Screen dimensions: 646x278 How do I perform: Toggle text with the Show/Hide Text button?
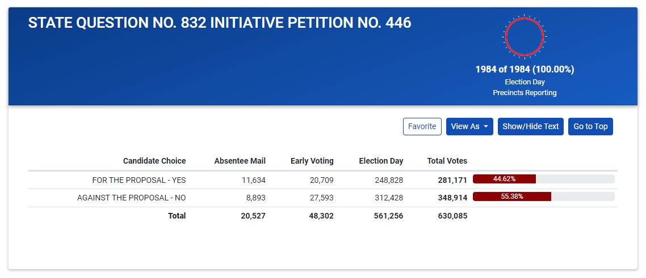tap(530, 126)
